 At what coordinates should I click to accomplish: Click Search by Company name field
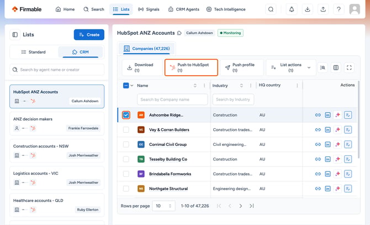(172, 100)
